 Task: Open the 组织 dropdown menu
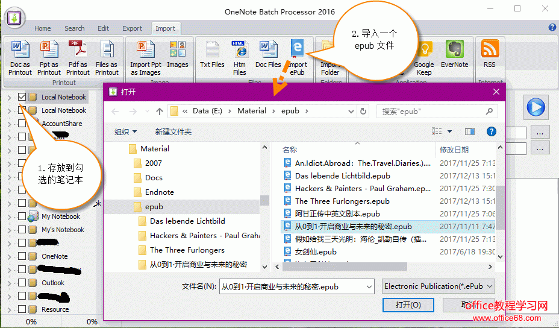point(125,131)
